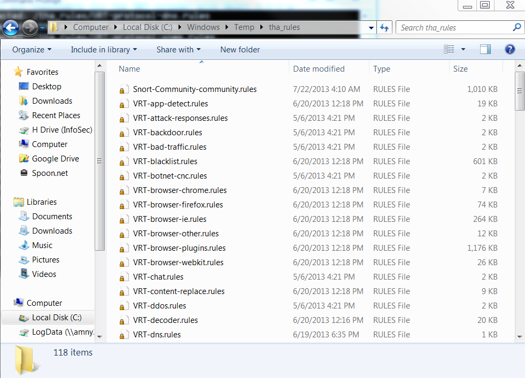
Task: Open the view options dropdown arrow
Action: coord(463,49)
